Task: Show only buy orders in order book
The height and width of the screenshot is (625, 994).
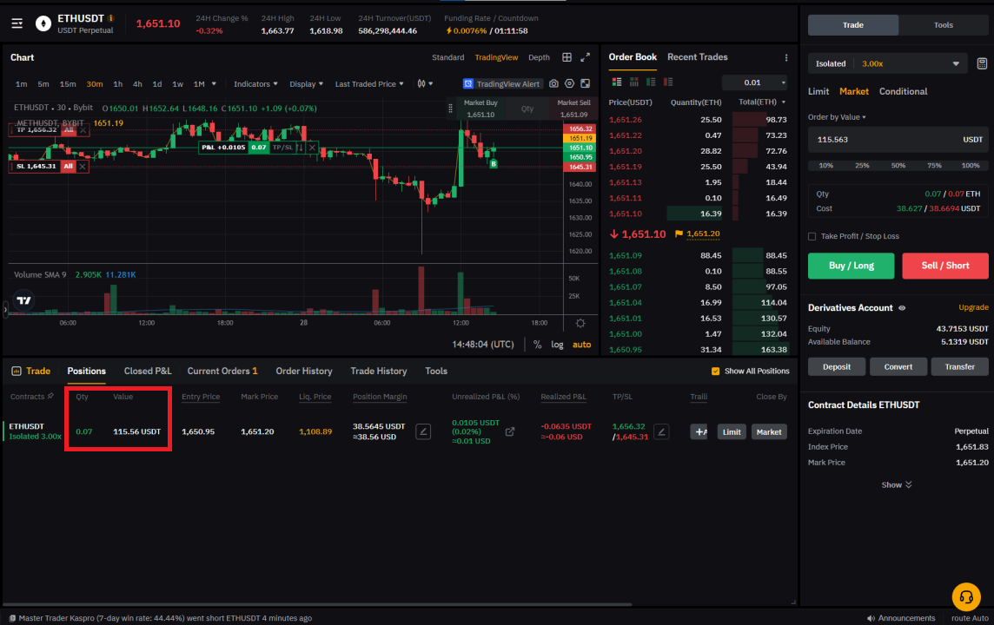Action: (x=651, y=82)
